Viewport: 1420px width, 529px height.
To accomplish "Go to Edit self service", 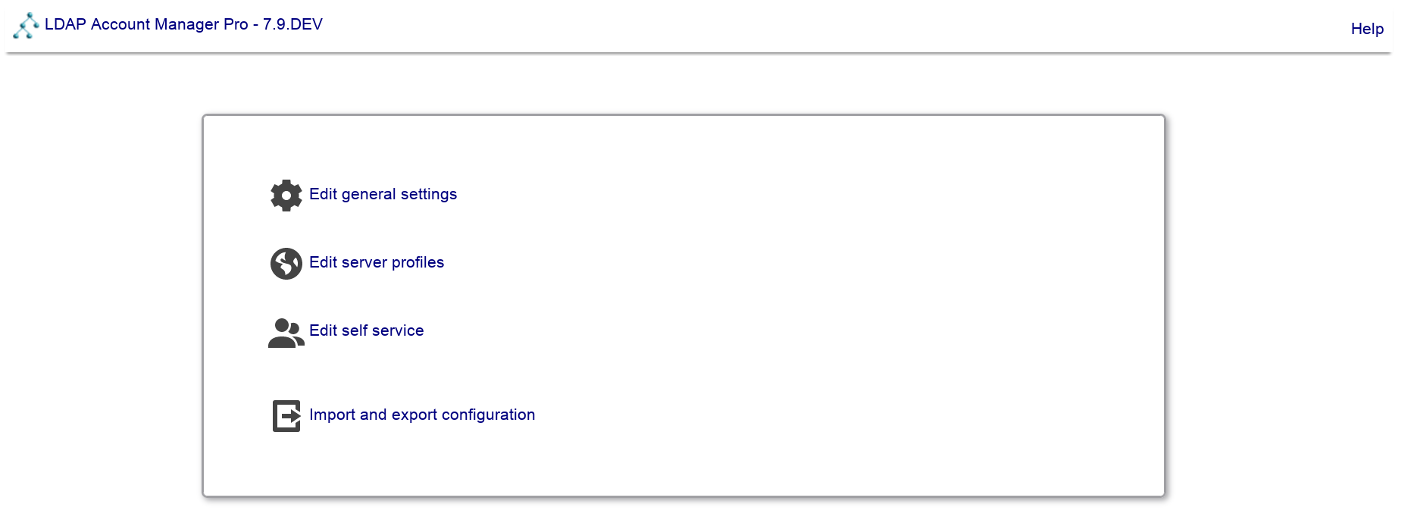I will pyautogui.click(x=366, y=331).
